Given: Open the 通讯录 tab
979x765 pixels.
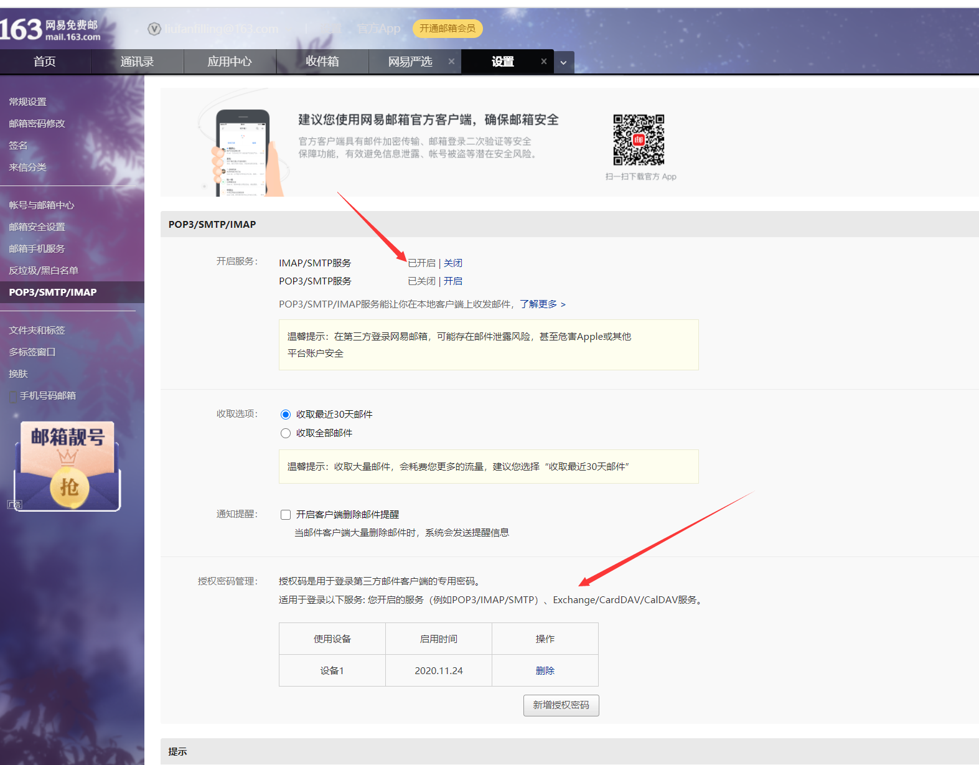Looking at the screenshot, I should (137, 61).
